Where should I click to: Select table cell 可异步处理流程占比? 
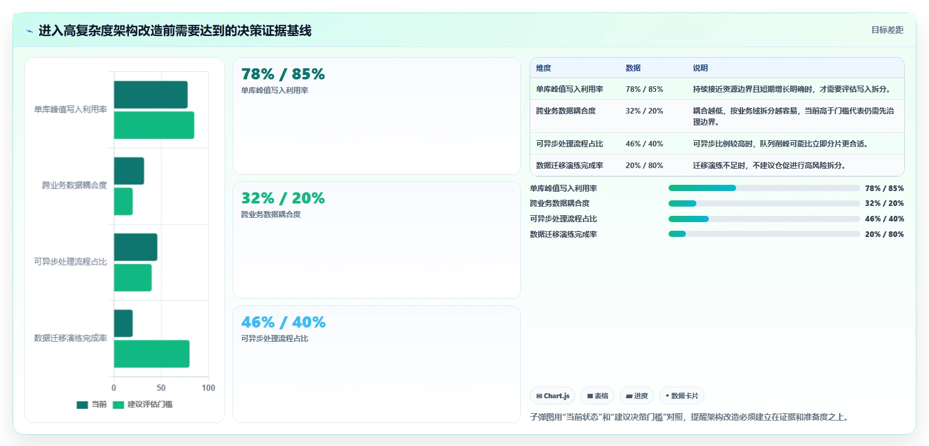click(x=569, y=144)
